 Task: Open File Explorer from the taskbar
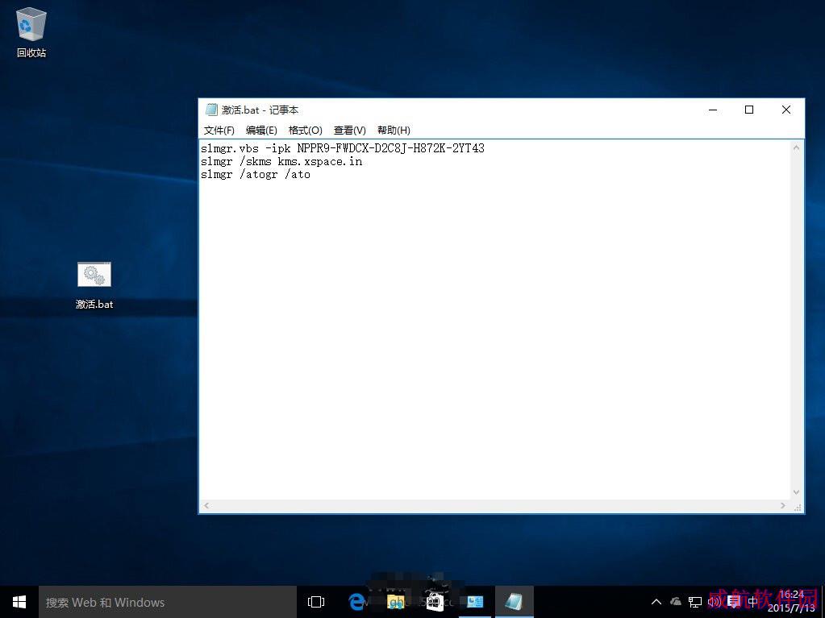(x=396, y=602)
